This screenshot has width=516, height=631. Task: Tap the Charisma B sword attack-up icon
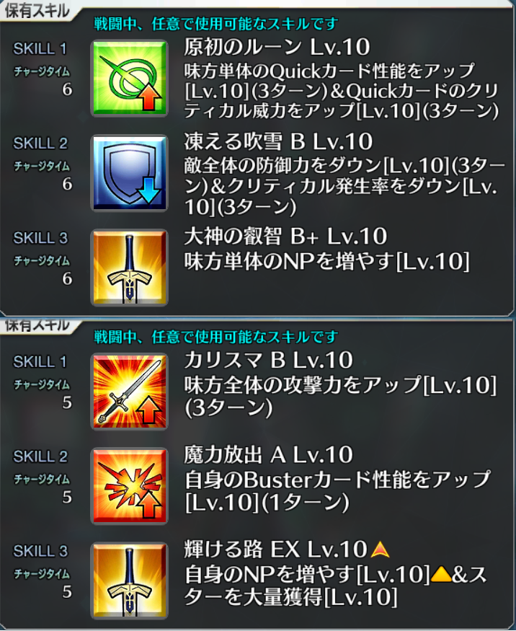(130, 392)
